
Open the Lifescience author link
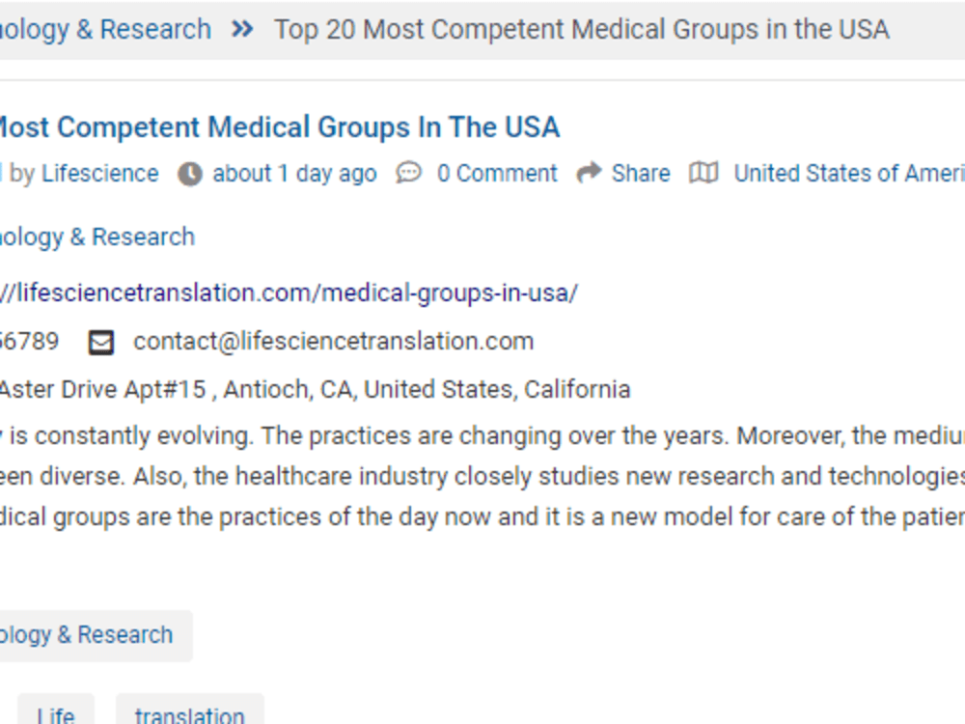pos(99,174)
